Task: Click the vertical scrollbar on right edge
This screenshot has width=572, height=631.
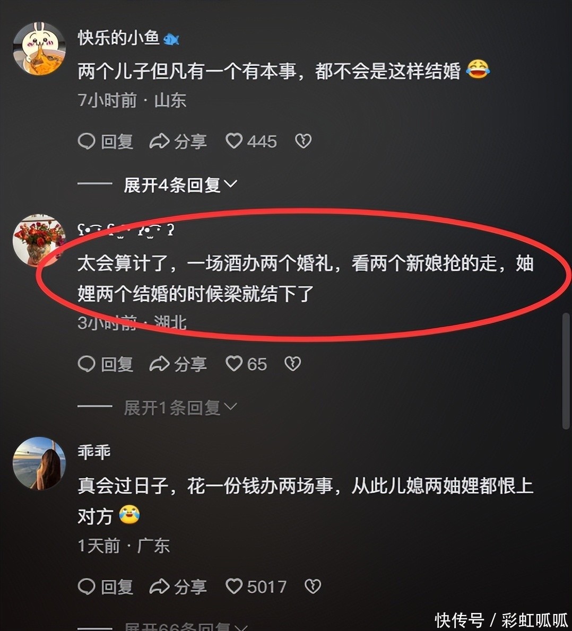Action: [x=566, y=371]
